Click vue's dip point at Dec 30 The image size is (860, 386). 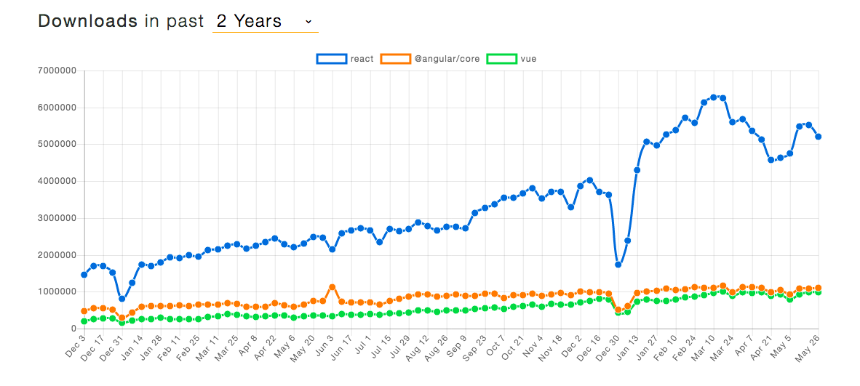coord(618,313)
